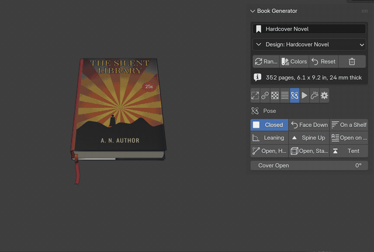Select the Open on... pose
The image size is (374, 252).
click(x=349, y=138)
